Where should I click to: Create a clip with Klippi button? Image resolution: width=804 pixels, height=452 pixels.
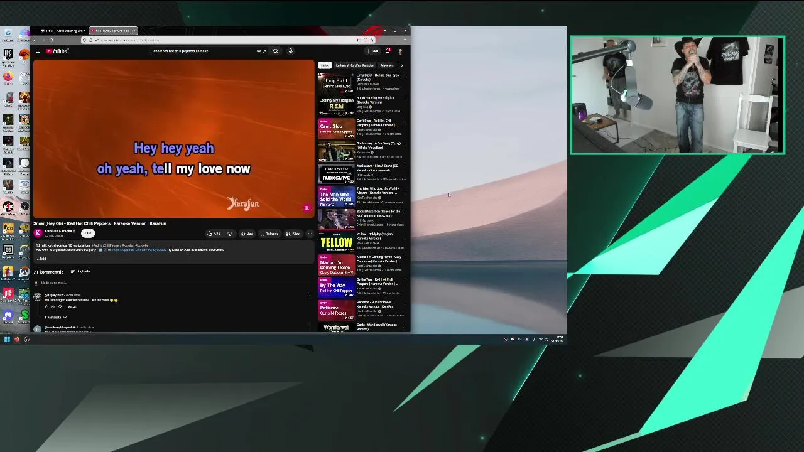(293, 234)
